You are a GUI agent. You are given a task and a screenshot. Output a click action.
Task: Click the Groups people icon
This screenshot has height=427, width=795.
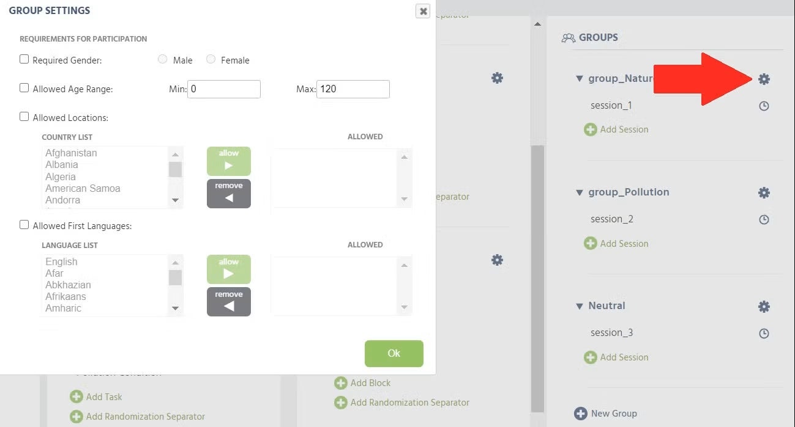pos(569,37)
